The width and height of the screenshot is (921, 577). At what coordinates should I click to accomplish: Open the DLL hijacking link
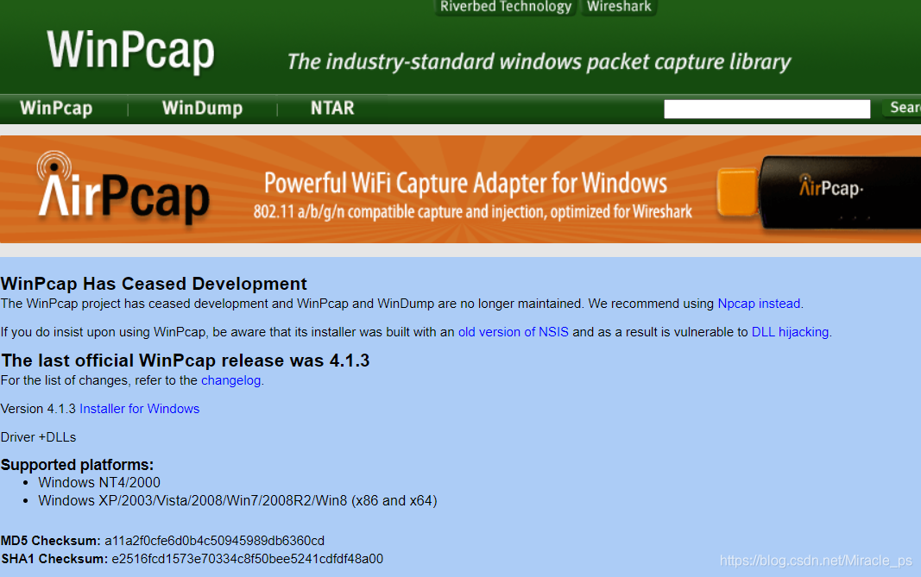pos(790,332)
